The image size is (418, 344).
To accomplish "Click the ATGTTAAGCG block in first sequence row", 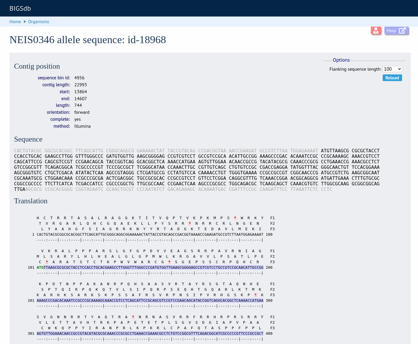I will 335,151.
